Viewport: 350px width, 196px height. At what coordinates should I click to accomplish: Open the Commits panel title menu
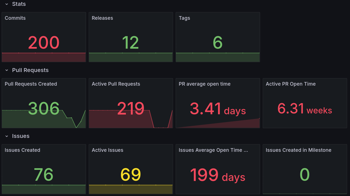point(14,18)
